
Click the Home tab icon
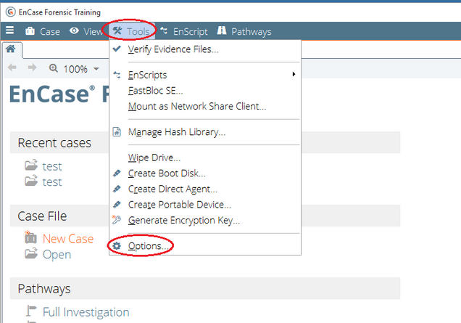tap(10, 49)
